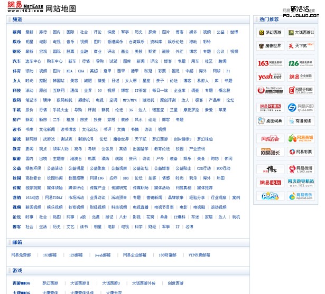The width and height of the screenshot is (325, 294).
Task: Open the 网易微博 t.163.com icon
Action: click(x=301, y=169)
